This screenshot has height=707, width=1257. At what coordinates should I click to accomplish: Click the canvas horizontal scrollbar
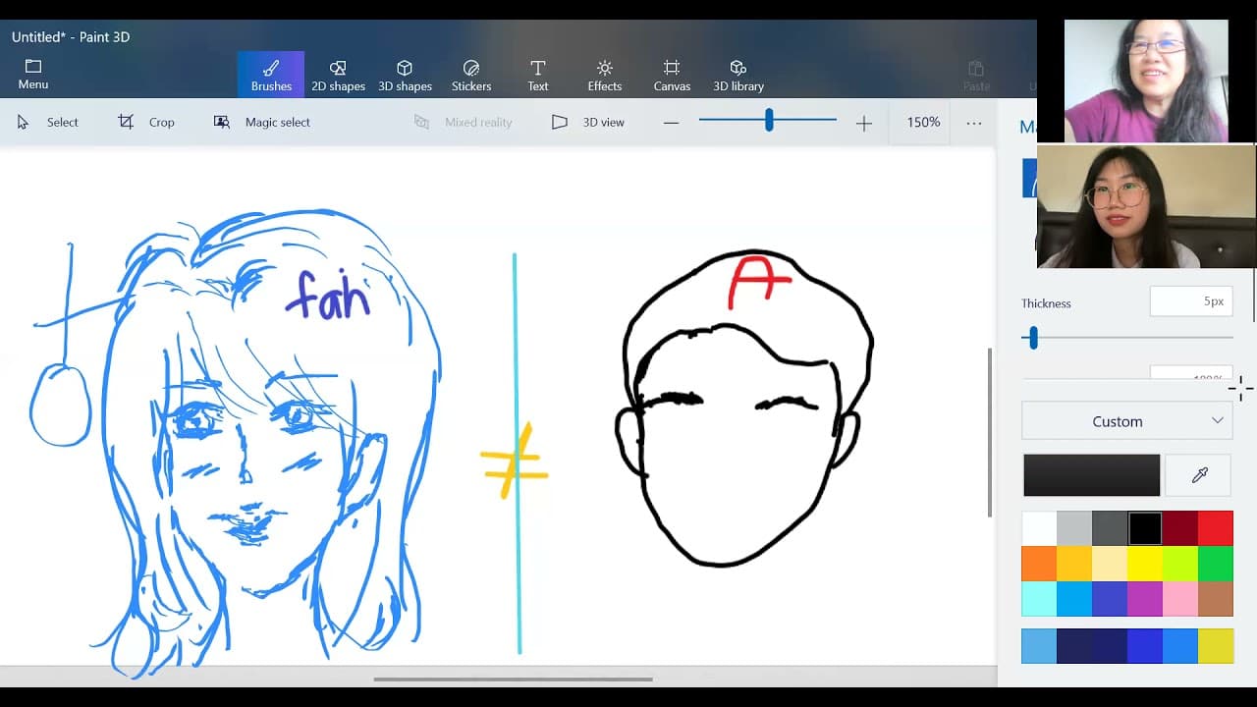point(513,679)
